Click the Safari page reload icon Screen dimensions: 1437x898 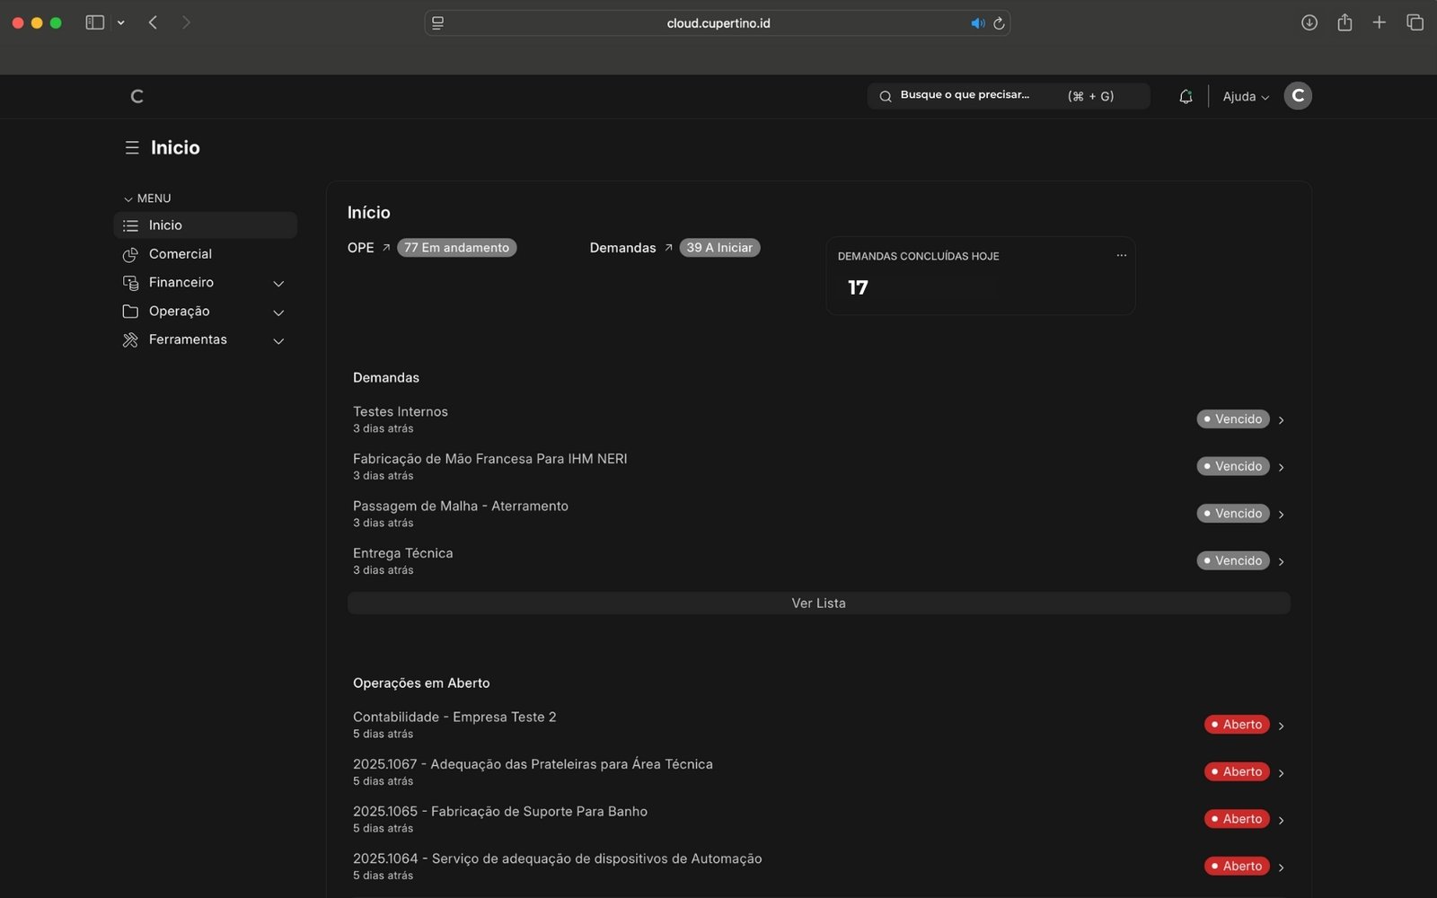[x=999, y=23]
